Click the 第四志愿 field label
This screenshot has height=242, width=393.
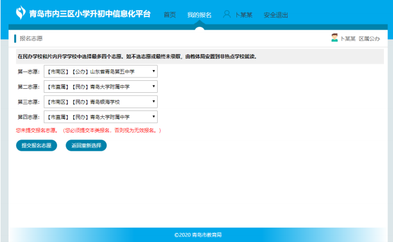28,117
